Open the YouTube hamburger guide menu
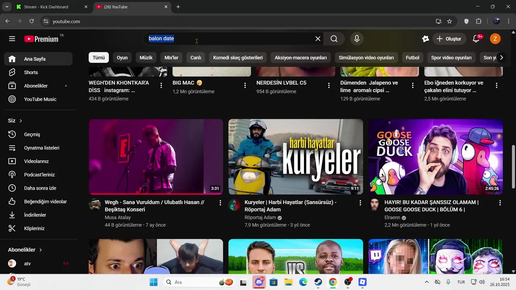 (x=12, y=39)
